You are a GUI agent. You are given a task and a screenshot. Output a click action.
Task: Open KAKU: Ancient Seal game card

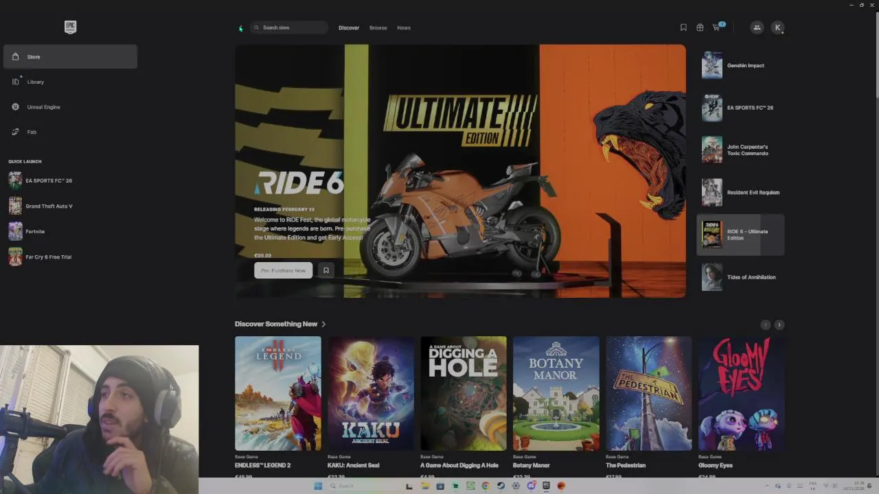click(x=371, y=393)
